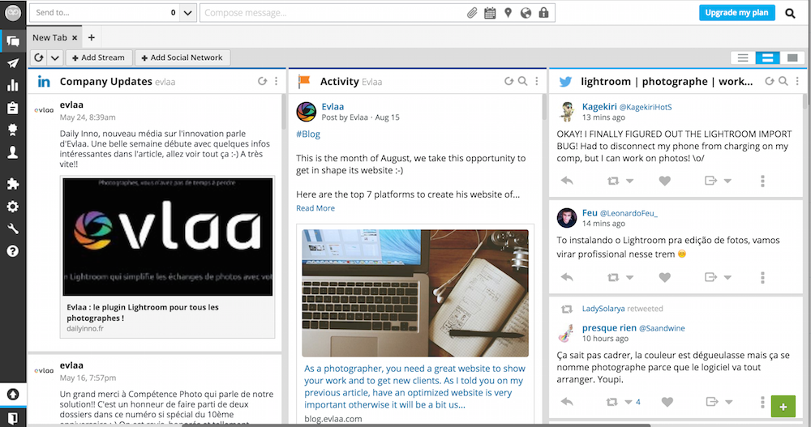The width and height of the screenshot is (811, 427).
Task: Open Activity stream options menu
Action: point(537,81)
